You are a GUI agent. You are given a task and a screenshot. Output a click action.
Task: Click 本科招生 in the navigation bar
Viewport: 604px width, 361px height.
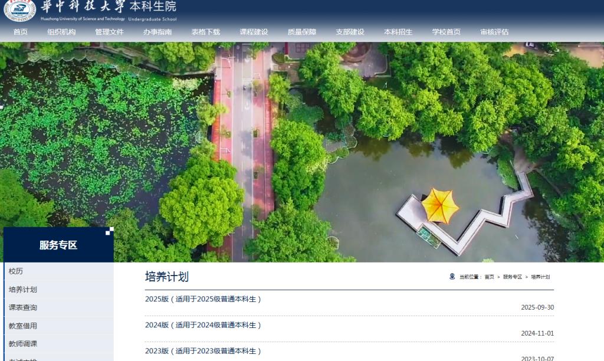(x=398, y=32)
